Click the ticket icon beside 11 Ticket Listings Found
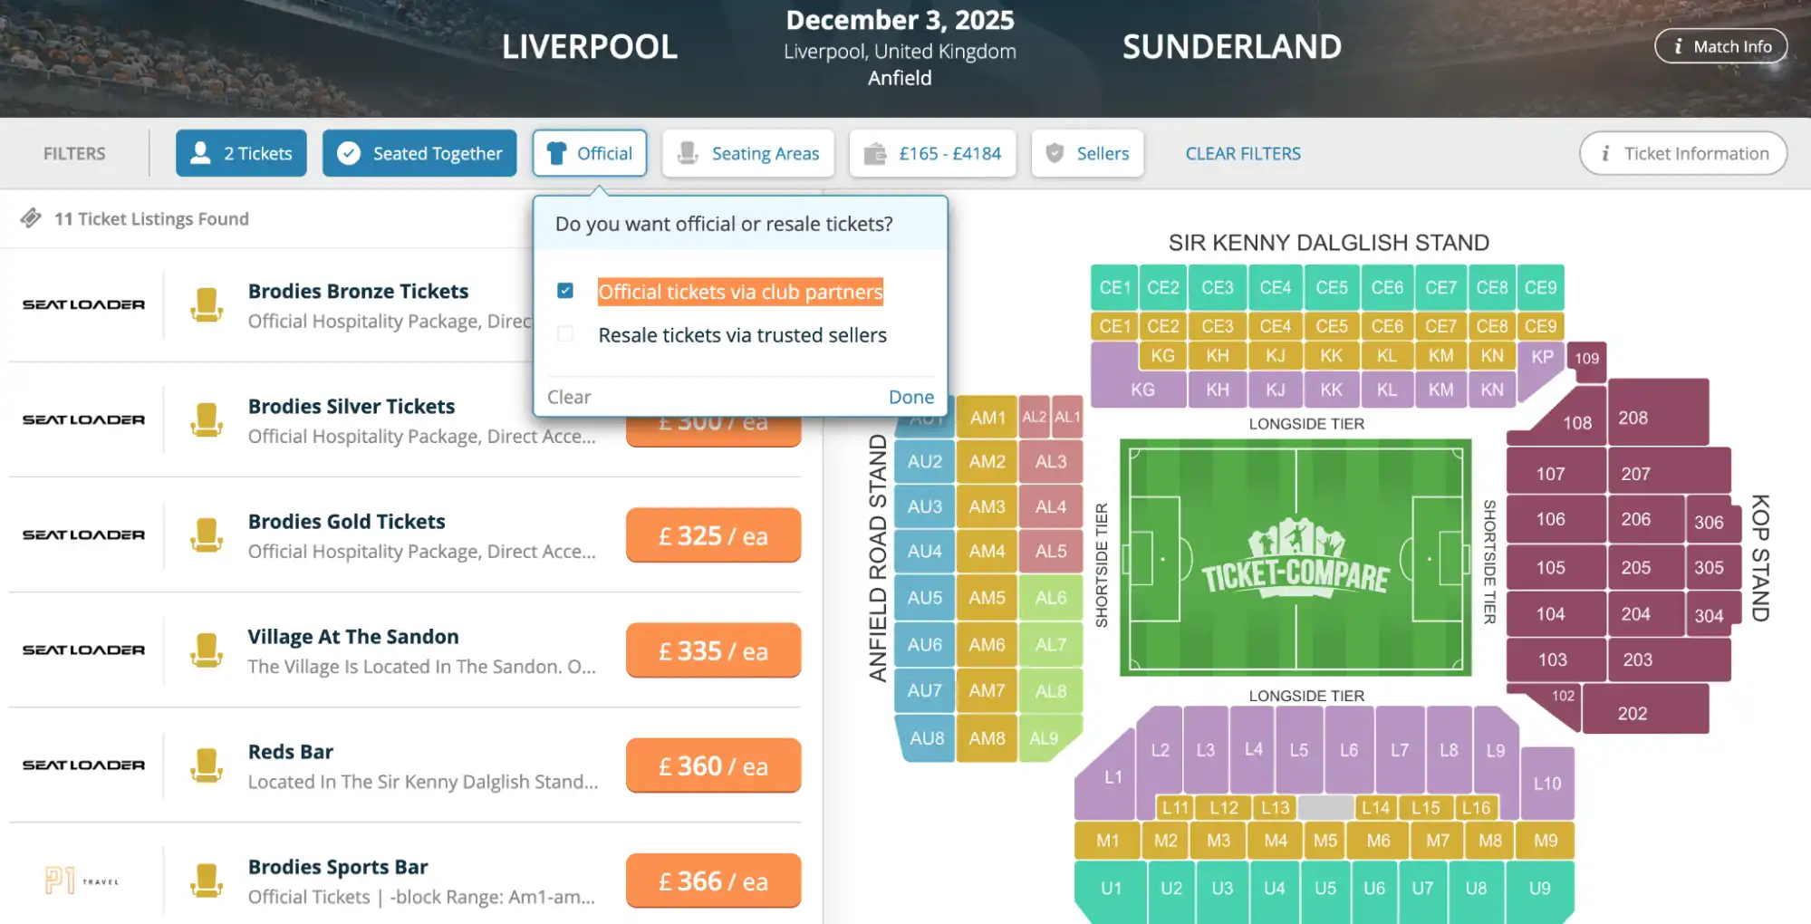 [34, 217]
